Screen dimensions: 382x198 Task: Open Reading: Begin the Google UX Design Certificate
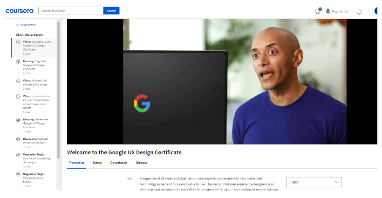point(34,67)
